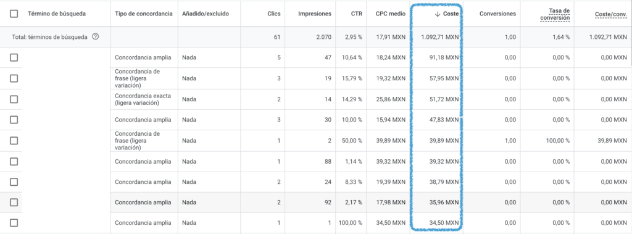The height and width of the screenshot is (234, 632).
Task: Select checkbox of row costing 91,18 MXN
Action: pos(14,57)
